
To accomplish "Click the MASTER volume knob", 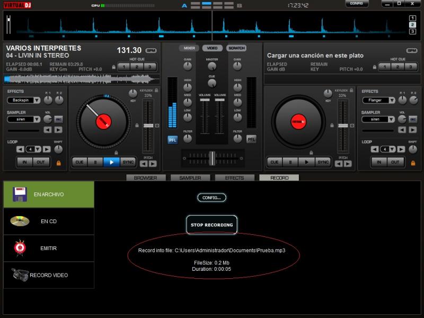I will [x=212, y=66].
